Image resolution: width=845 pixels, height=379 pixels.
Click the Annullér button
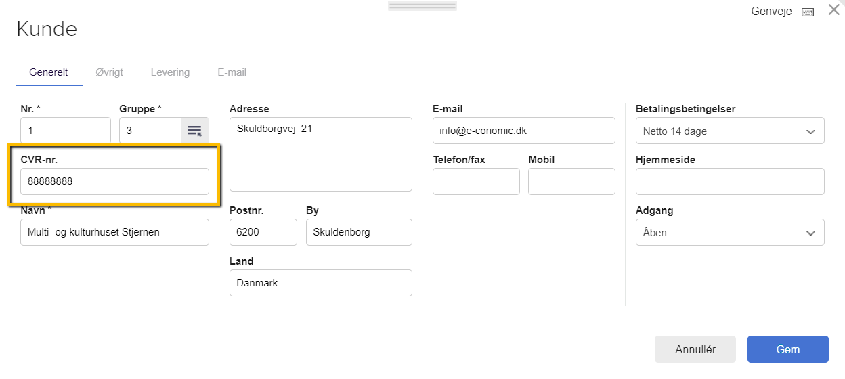pyautogui.click(x=695, y=349)
